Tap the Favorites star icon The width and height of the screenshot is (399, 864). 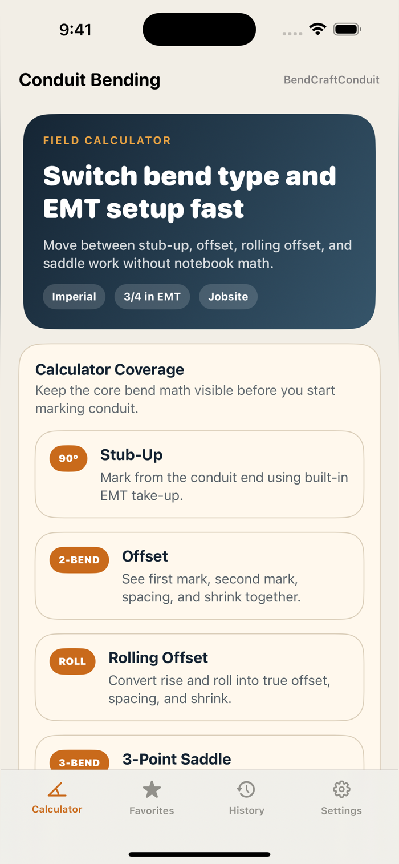(152, 790)
